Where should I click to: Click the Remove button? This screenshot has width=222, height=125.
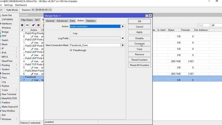click(139, 55)
